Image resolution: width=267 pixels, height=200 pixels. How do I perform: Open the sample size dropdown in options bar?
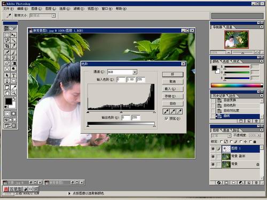click(x=43, y=15)
